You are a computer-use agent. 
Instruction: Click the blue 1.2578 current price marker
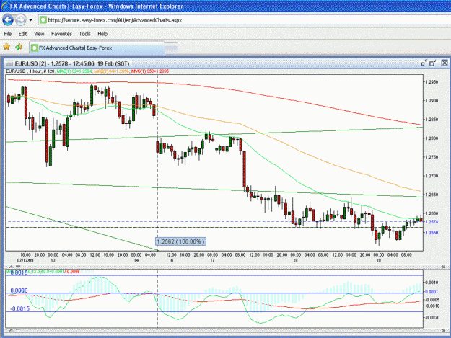coord(432,222)
